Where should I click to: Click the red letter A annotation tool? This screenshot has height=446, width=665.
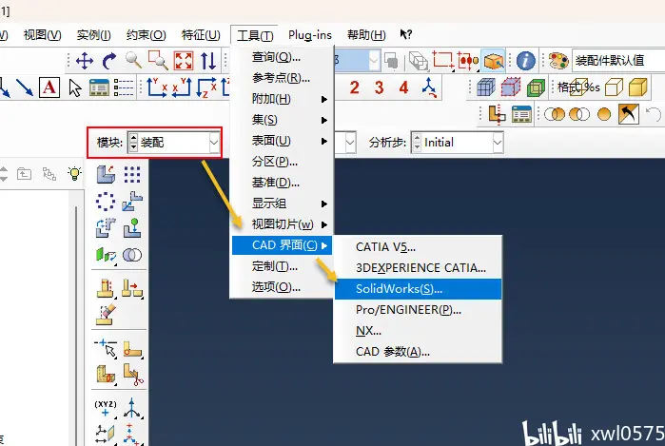49,87
